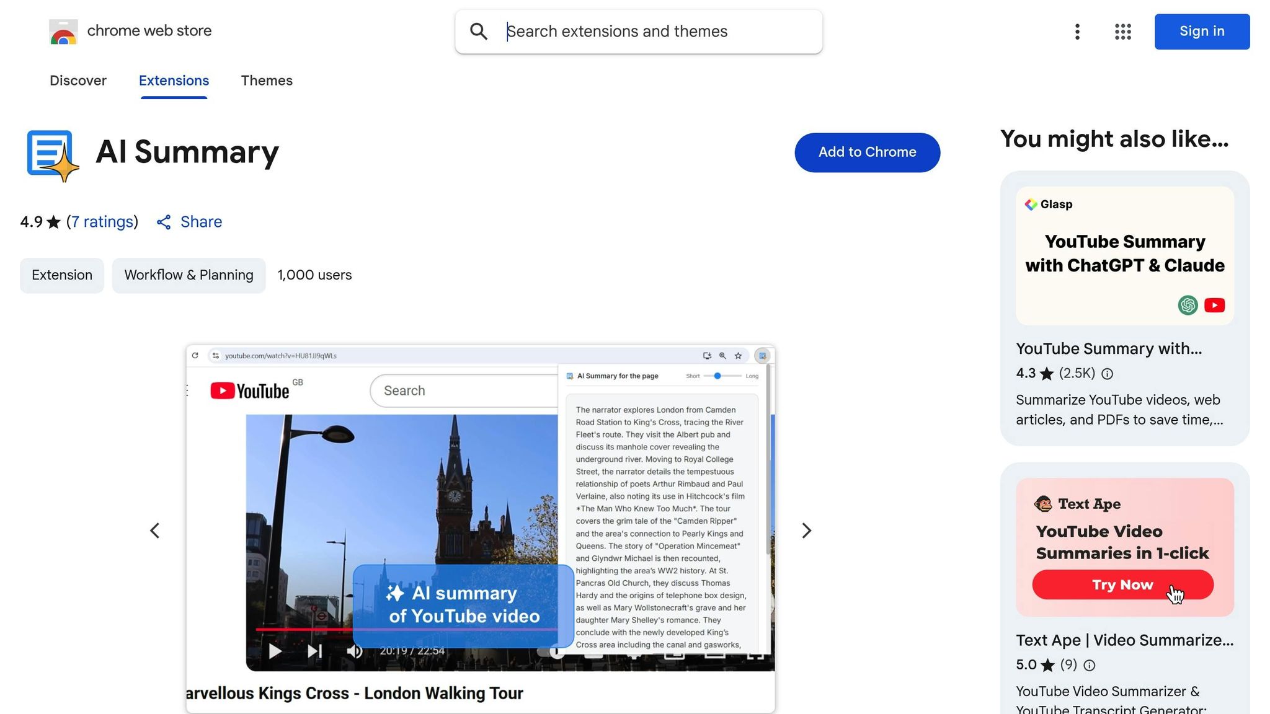Click the search magnifier icon
This screenshot has width=1270, height=714.
478,32
